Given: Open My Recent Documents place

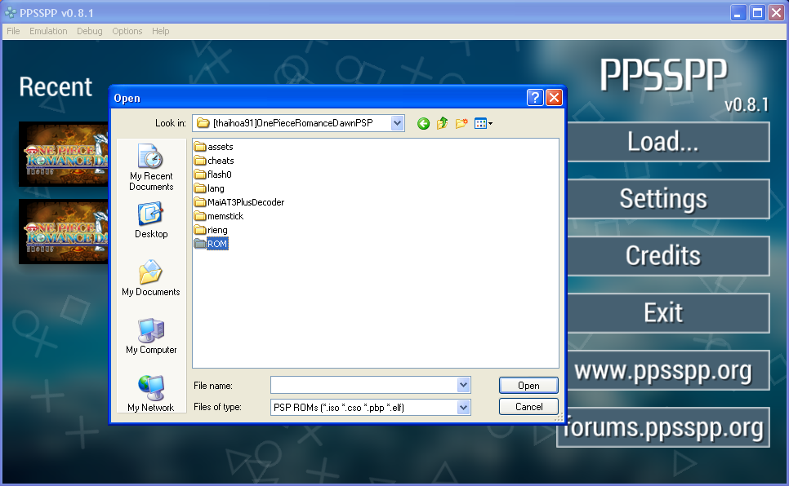Looking at the screenshot, I should pyautogui.click(x=151, y=167).
